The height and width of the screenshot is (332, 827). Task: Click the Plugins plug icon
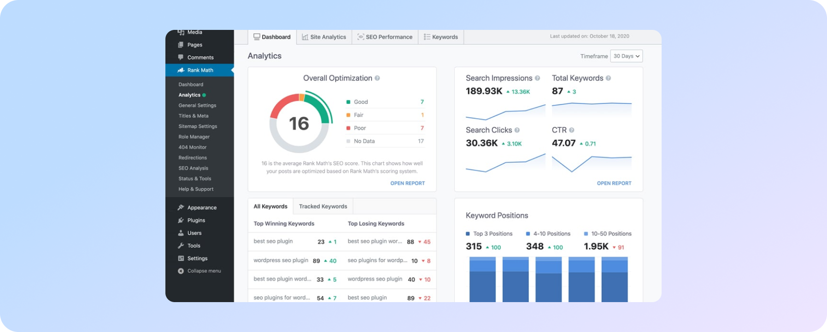click(x=181, y=220)
